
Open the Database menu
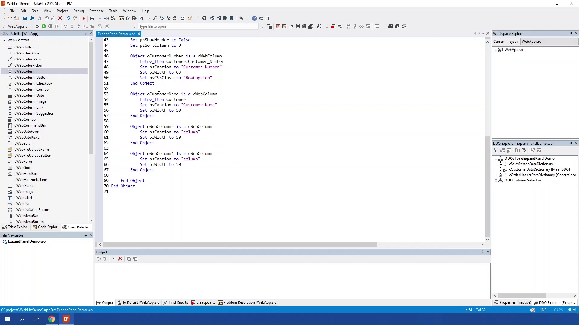[x=96, y=11]
